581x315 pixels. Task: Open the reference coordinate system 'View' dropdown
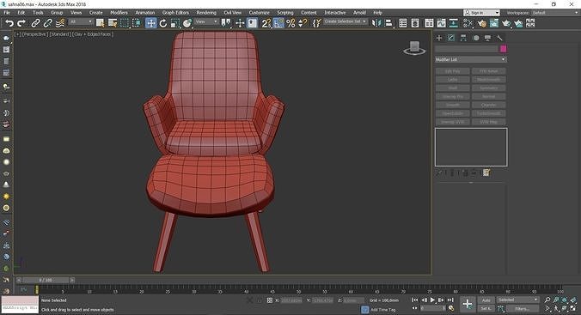(206, 21)
